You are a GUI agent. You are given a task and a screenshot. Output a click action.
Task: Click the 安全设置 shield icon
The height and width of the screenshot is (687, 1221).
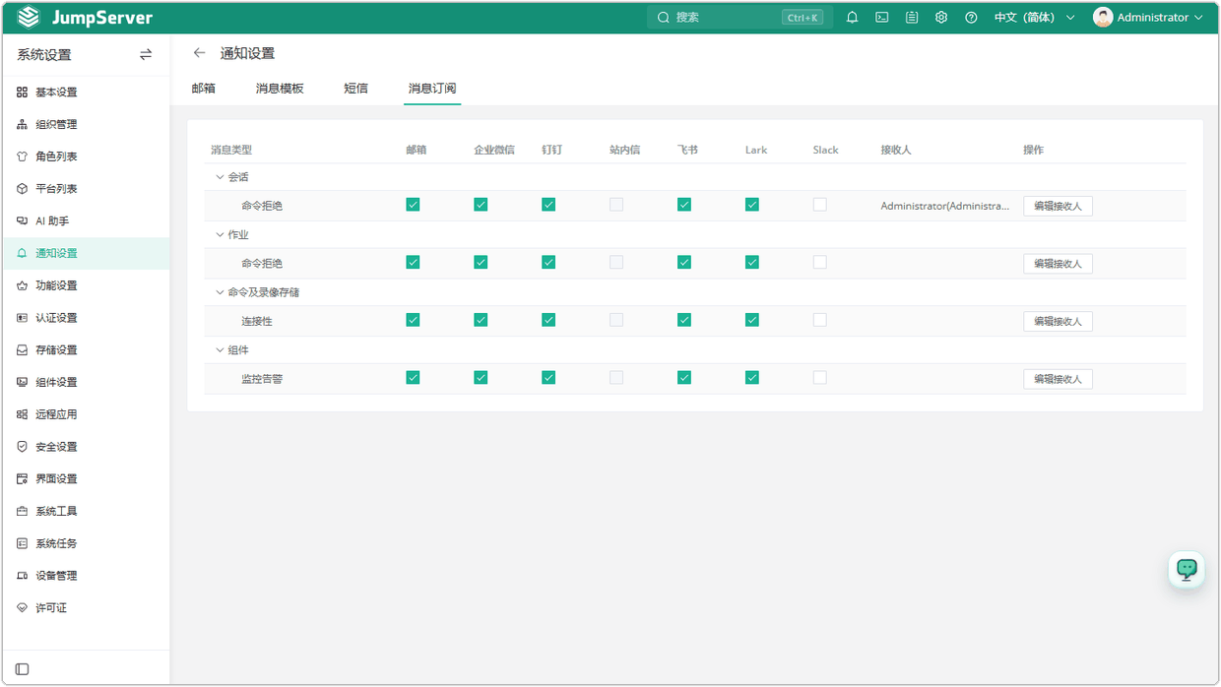tap(23, 447)
